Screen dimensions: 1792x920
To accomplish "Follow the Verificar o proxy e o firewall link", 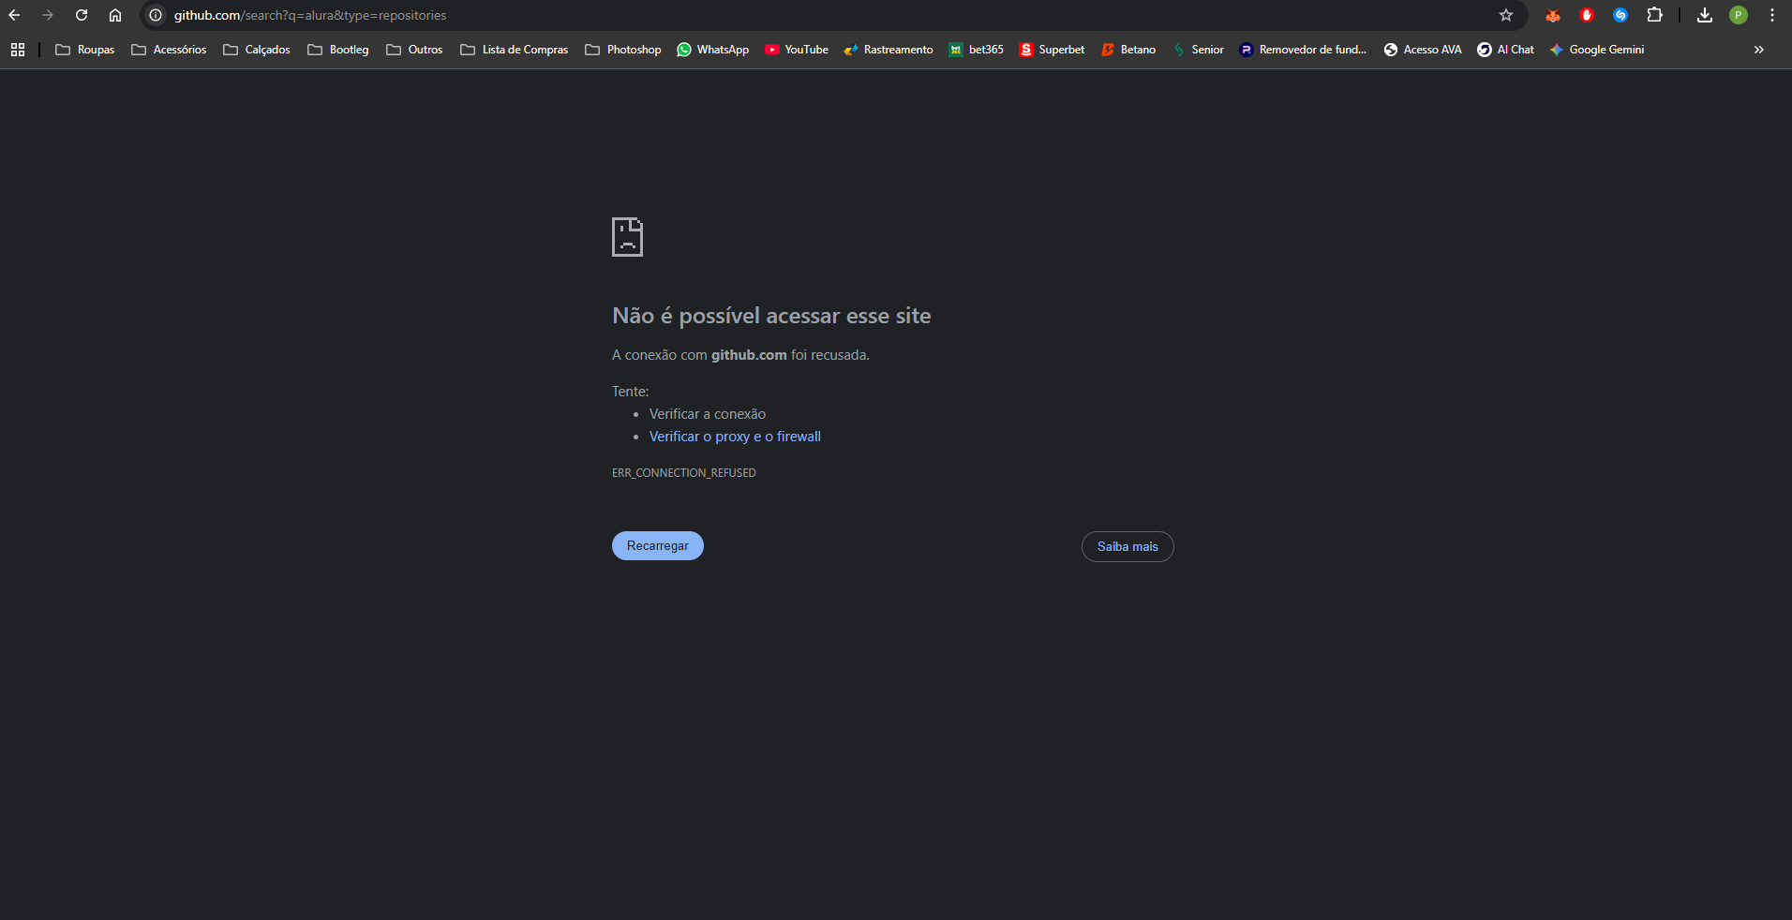I will [x=735, y=437].
